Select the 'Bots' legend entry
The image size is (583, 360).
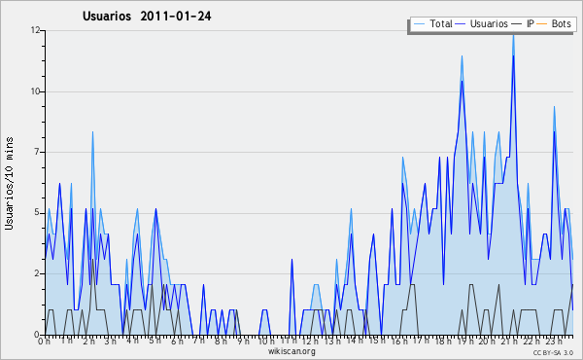click(554, 23)
